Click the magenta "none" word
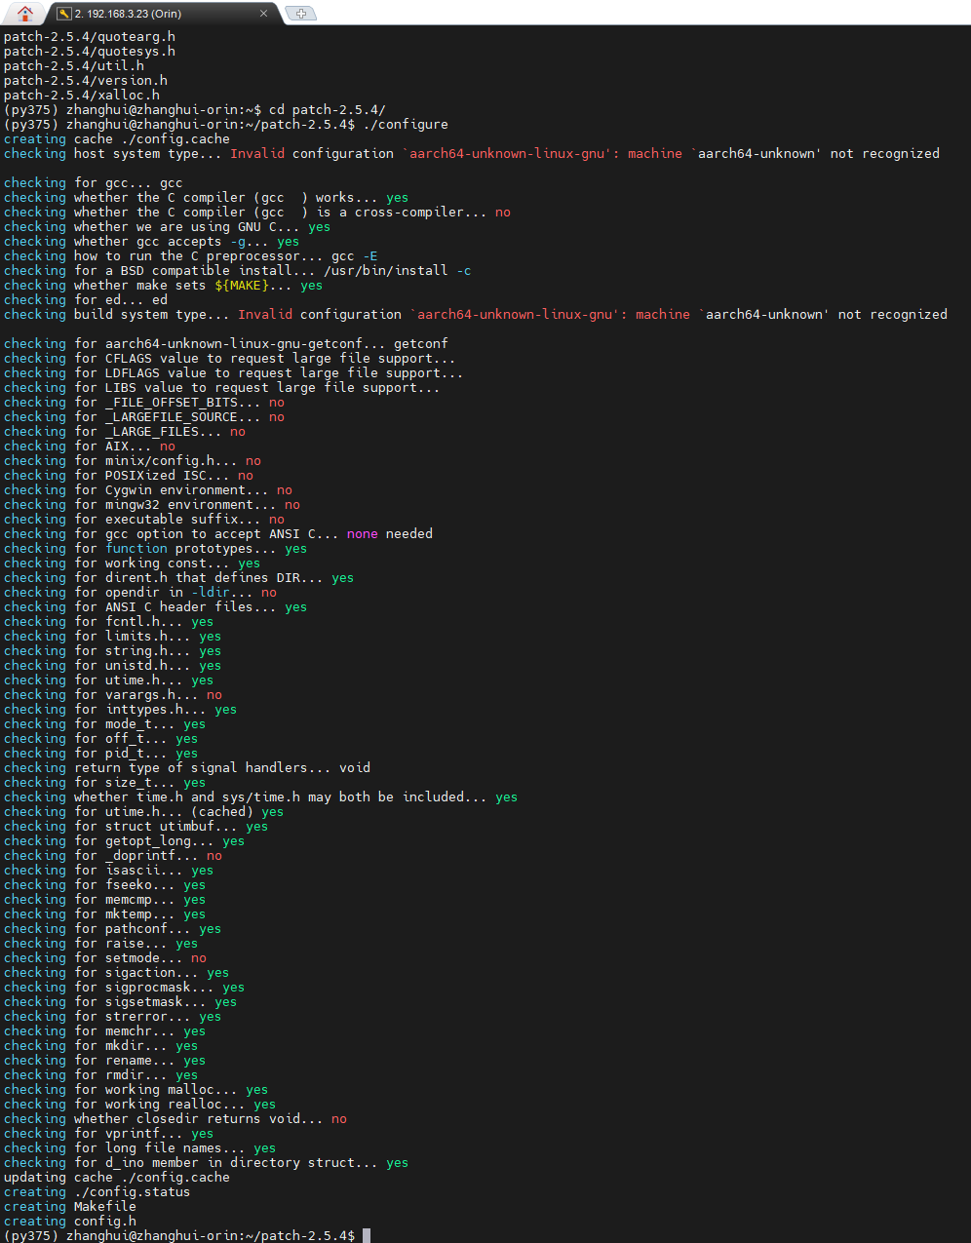 click(362, 533)
